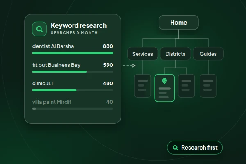The height and width of the screenshot is (164, 246).
Task: Click the Research first button
Action: point(195,148)
